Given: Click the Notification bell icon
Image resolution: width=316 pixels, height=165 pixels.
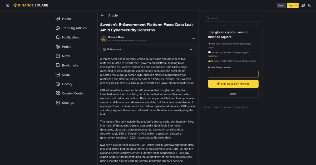Looking at the screenshot, I should [58, 37].
